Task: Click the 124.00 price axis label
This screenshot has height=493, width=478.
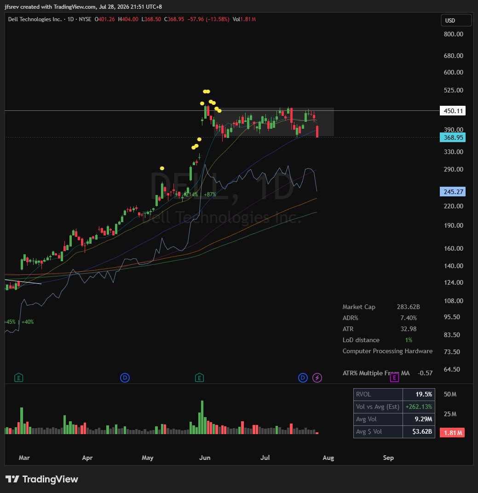Action: [453, 282]
